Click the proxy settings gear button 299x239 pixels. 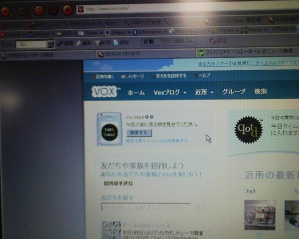(218, 41)
